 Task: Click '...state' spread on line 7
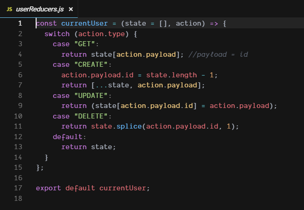112,85
